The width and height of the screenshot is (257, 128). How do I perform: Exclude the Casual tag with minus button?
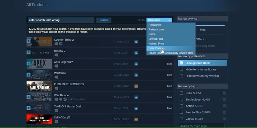[224, 118]
